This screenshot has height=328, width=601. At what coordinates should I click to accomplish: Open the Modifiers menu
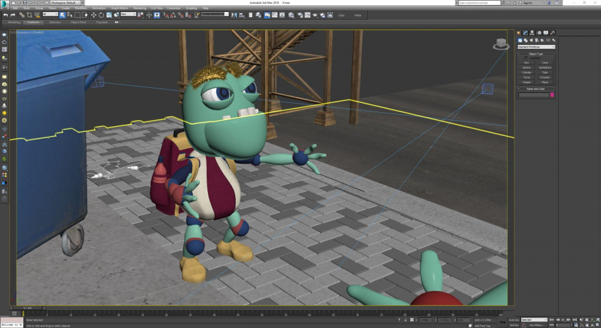tap(81, 8)
